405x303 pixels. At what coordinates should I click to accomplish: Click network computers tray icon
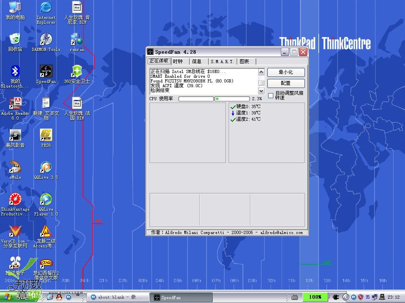(375, 297)
